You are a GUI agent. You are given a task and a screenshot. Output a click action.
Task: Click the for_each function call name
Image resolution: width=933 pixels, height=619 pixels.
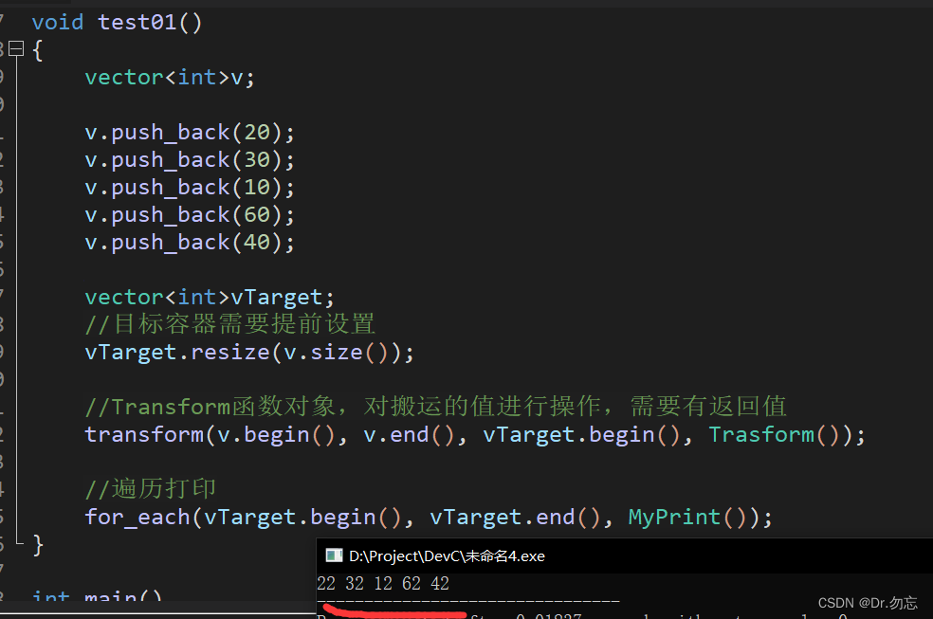(x=137, y=517)
